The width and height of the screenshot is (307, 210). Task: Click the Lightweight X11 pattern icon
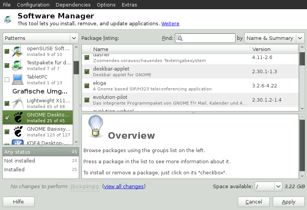[18, 103]
